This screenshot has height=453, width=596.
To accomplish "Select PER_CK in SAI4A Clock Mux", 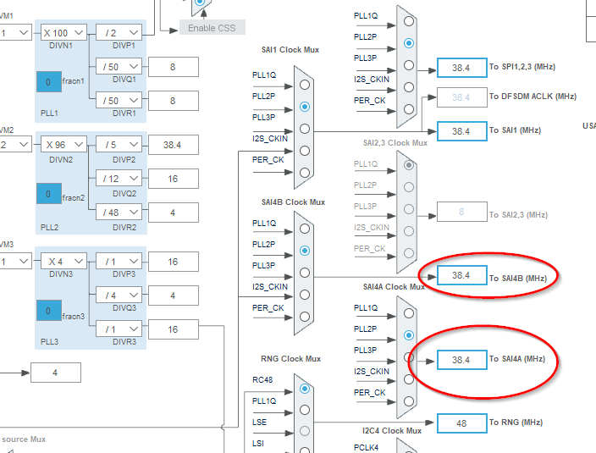I will (x=409, y=401).
